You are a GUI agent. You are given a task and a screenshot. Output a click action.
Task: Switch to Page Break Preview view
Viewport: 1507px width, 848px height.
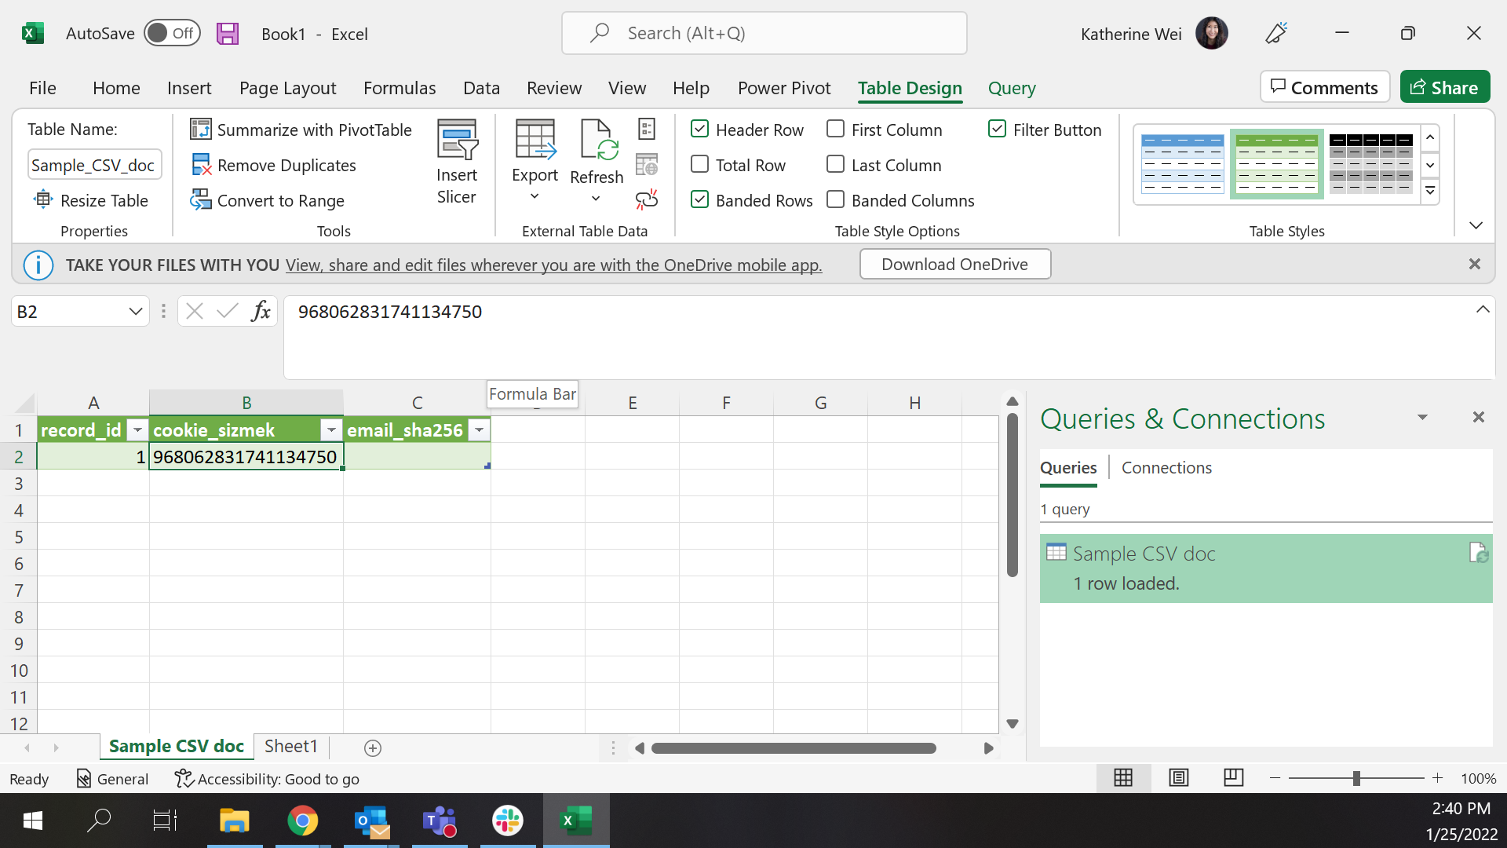pos(1233,778)
